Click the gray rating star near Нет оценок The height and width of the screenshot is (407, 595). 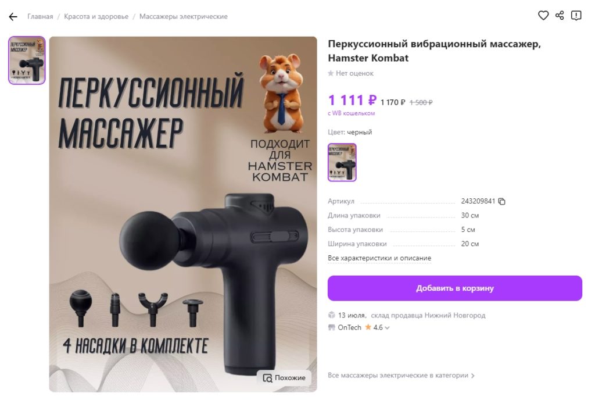pos(331,73)
